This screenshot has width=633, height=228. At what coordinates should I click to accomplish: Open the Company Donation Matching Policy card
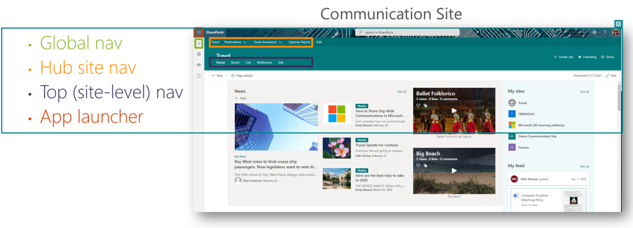[548, 200]
